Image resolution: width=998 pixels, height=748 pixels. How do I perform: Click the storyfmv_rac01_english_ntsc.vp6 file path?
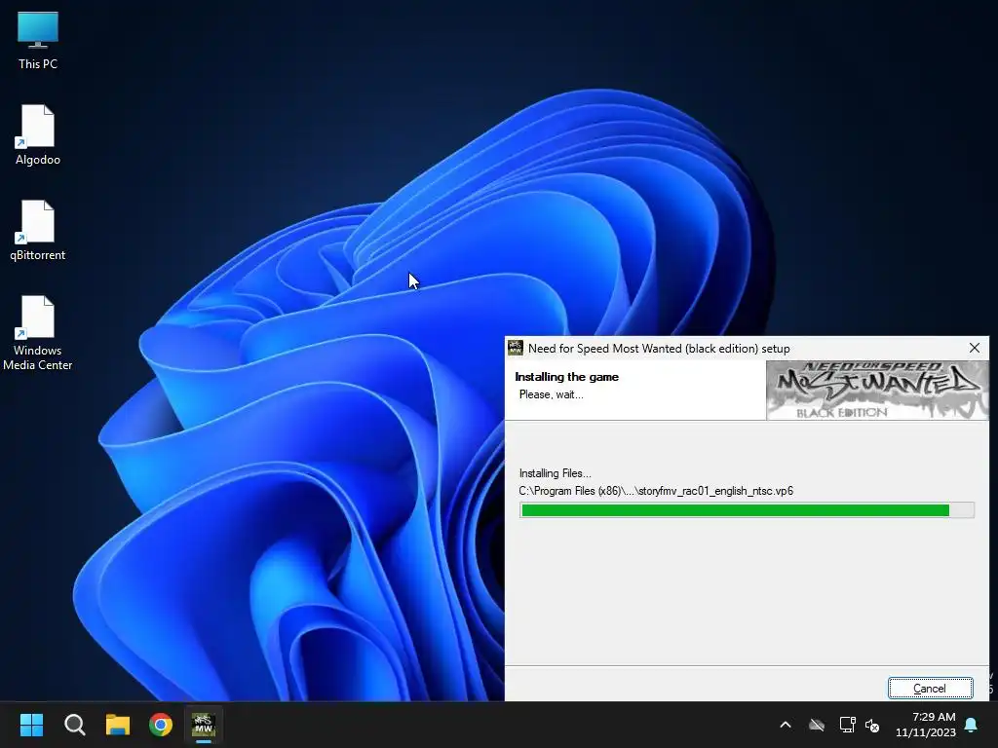click(x=656, y=491)
